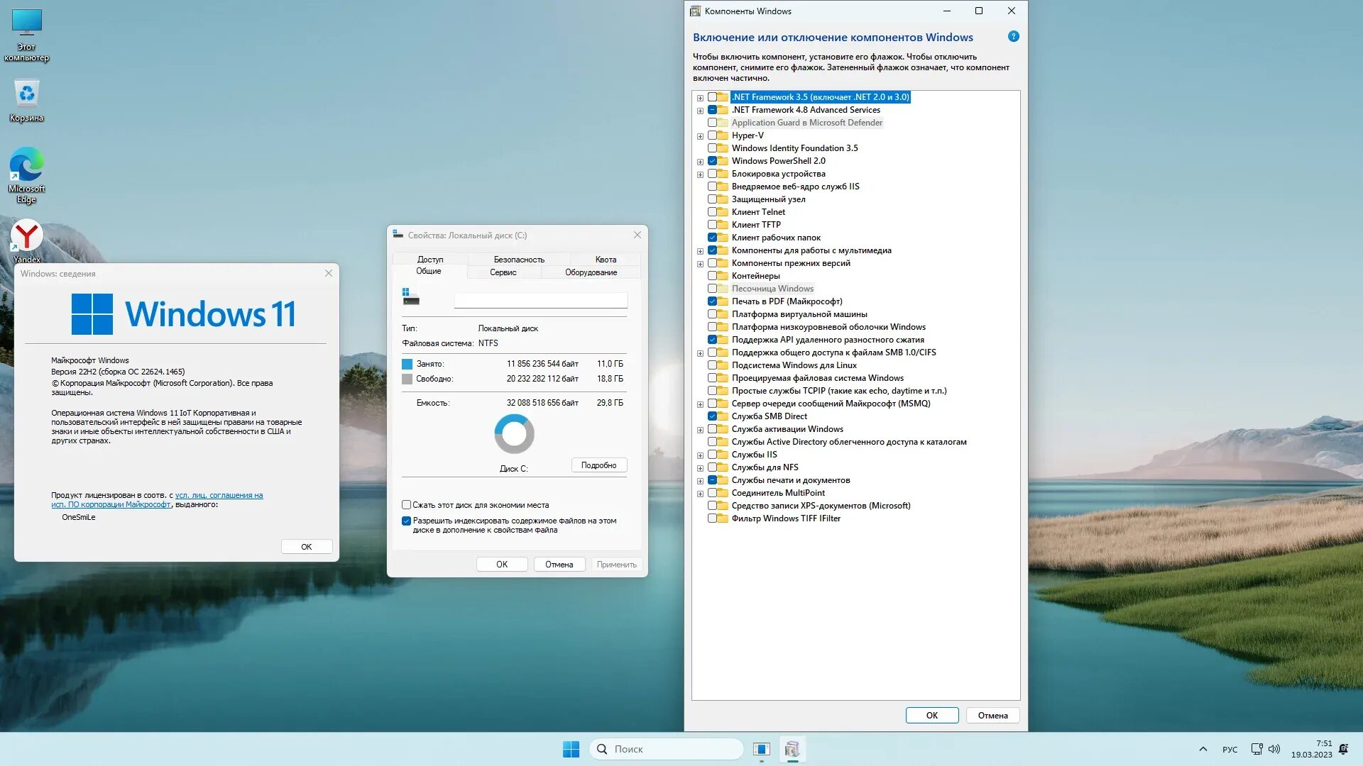Click the Windows Features taskbar icon
1363x766 pixels.
[792, 749]
